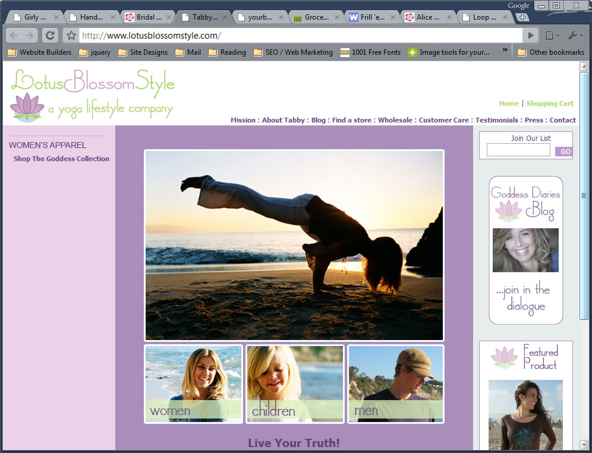
Task: Expand hidden bookmarks chevron
Action: pyautogui.click(x=506, y=51)
